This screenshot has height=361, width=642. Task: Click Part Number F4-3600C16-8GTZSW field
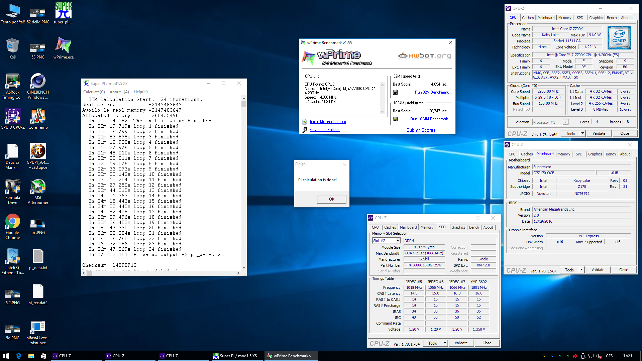424,265
